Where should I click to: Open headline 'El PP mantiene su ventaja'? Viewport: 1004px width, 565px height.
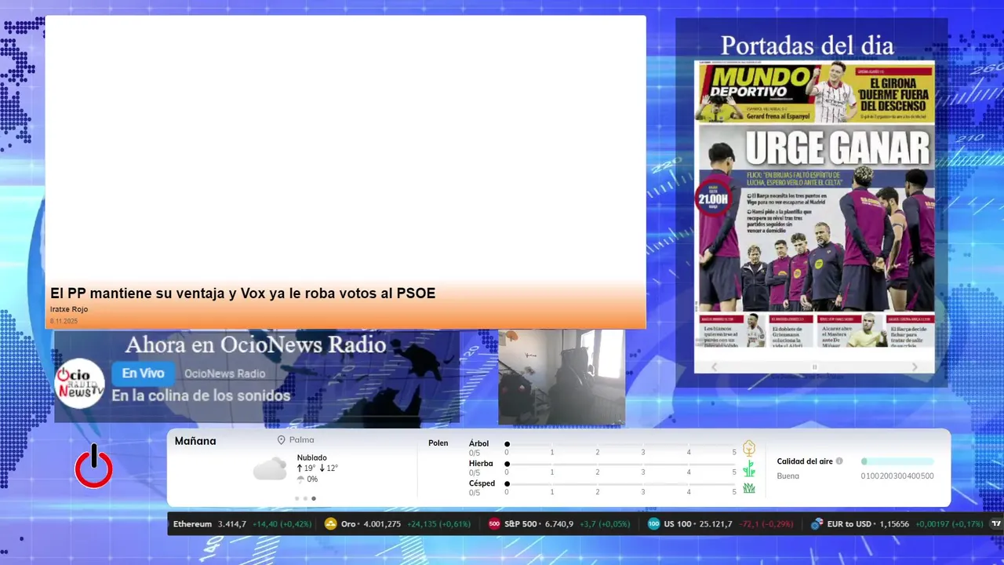pyautogui.click(x=242, y=293)
